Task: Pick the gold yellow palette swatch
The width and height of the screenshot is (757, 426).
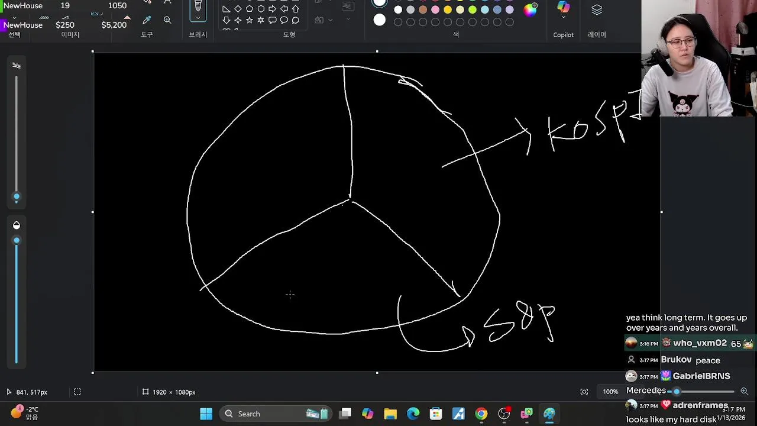Action: (x=448, y=10)
